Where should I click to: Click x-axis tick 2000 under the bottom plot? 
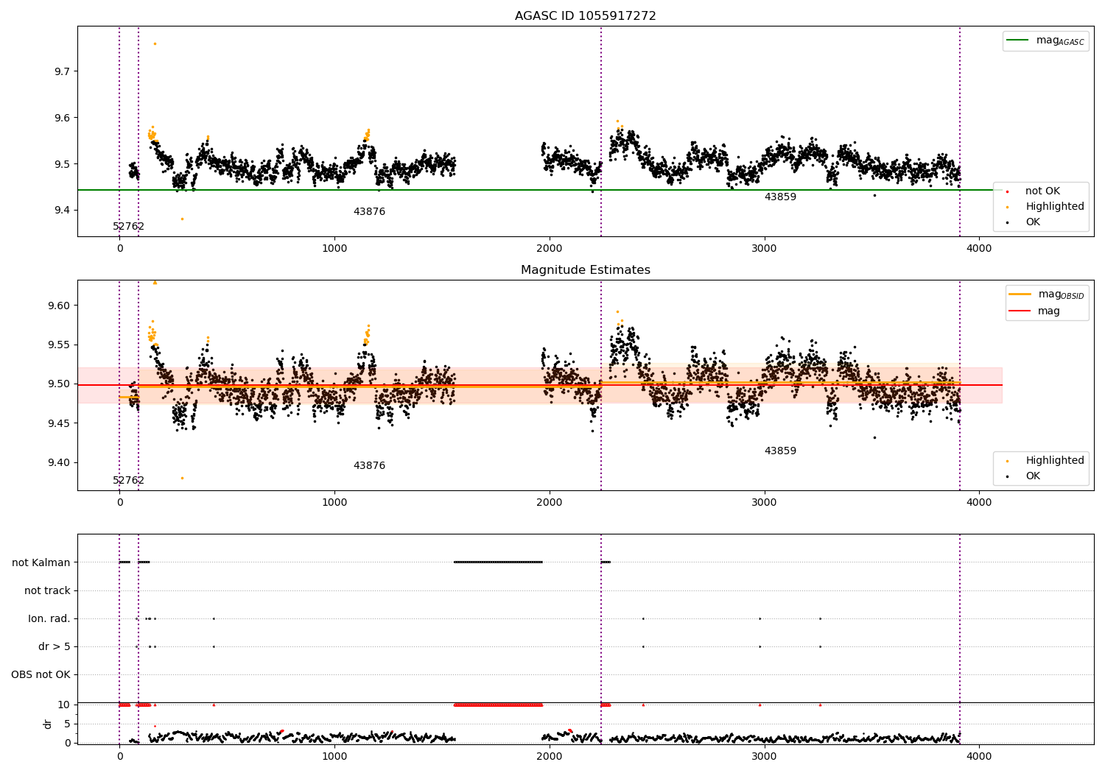tap(550, 756)
